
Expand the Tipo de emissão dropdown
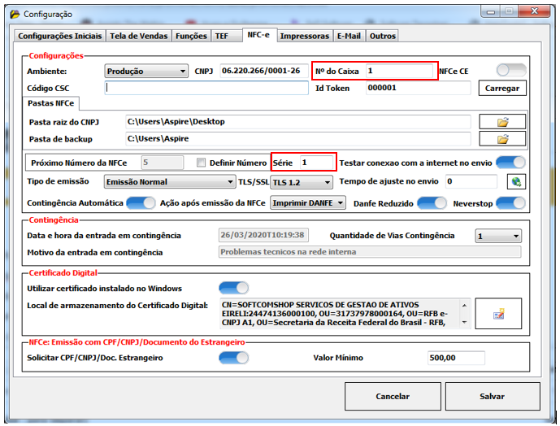pos(170,182)
